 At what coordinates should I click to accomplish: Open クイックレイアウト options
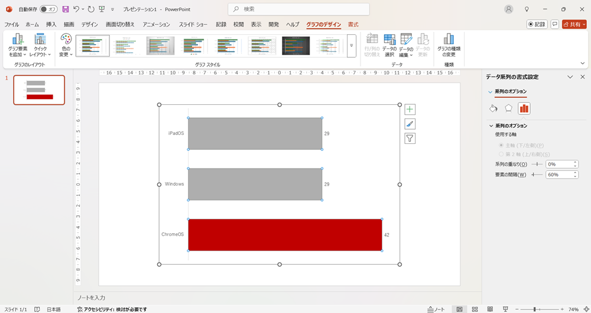coord(40,45)
